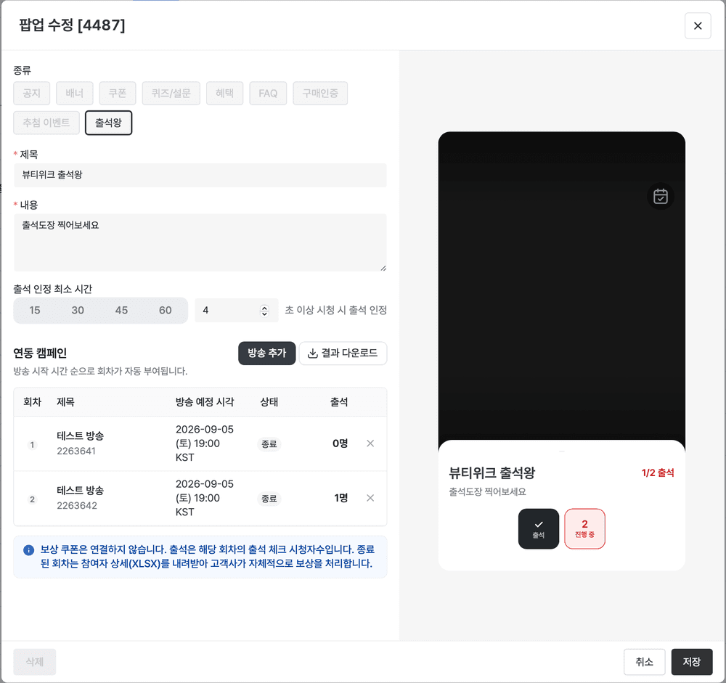Click the 저장 save button

pos(692,662)
